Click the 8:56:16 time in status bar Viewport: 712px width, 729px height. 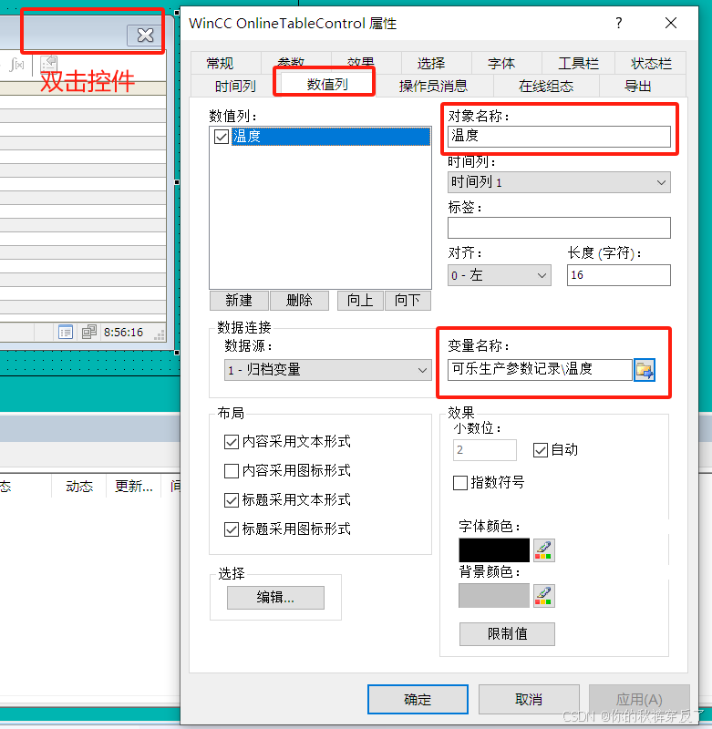click(123, 333)
